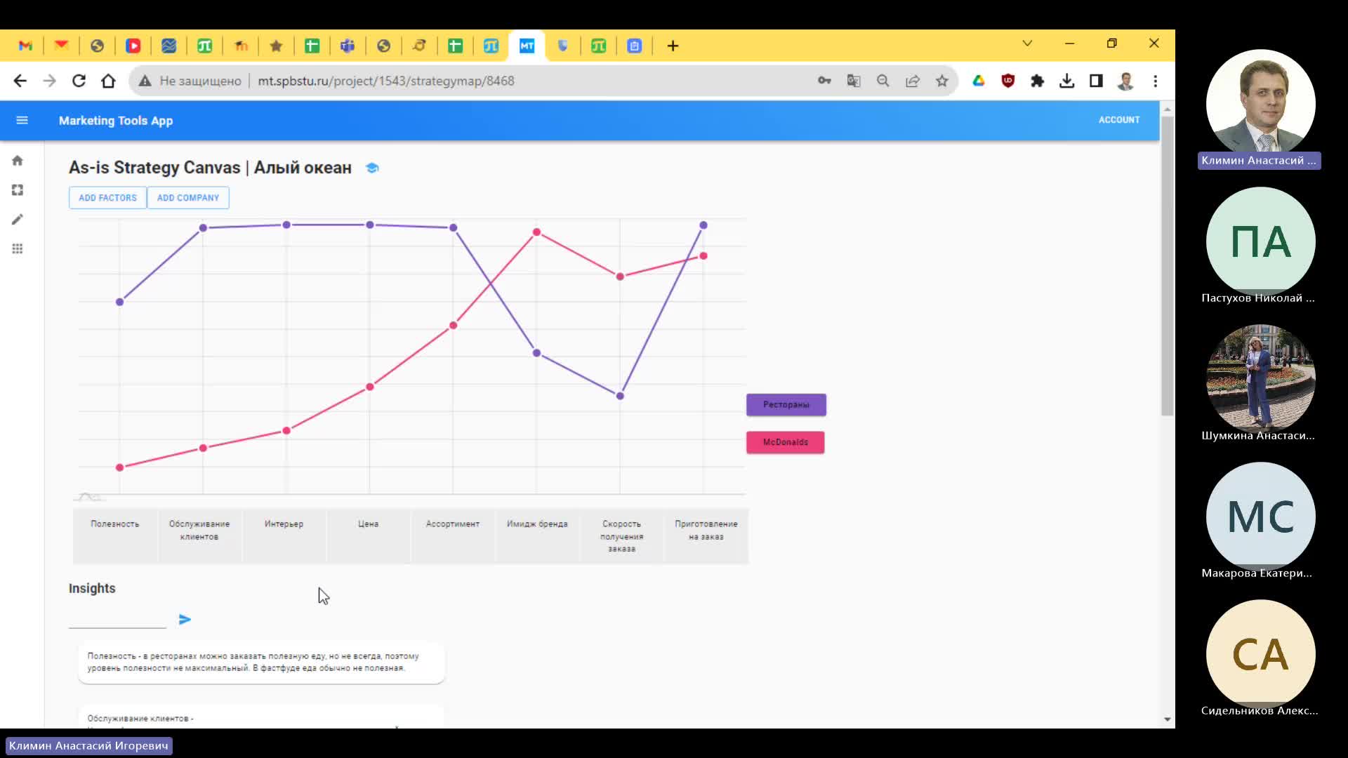Click the Insights text input field
Image resolution: width=1348 pixels, height=758 pixels.
(x=117, y=619)
